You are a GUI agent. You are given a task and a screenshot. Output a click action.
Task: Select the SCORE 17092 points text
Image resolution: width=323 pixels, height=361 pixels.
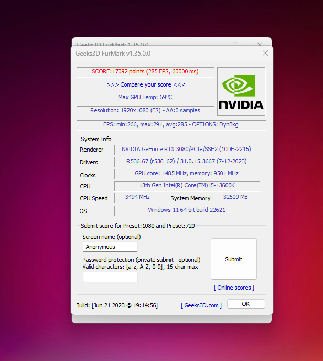pyautogui.click(x=145, y=71)
